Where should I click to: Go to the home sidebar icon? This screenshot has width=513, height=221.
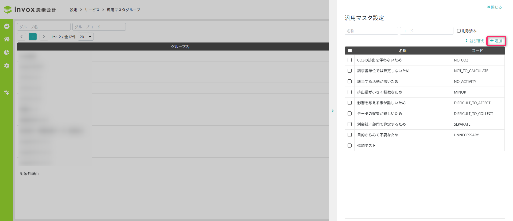7,39
